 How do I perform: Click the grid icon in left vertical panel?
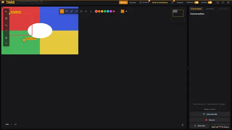click(x=6, y=18)
